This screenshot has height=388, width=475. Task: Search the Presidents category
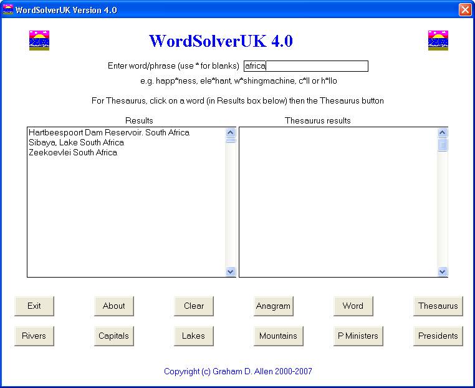click(438, 336)
